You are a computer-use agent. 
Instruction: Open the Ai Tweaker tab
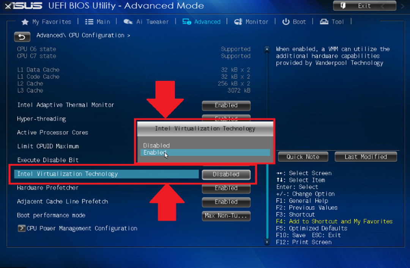click(x=146, y=22)
